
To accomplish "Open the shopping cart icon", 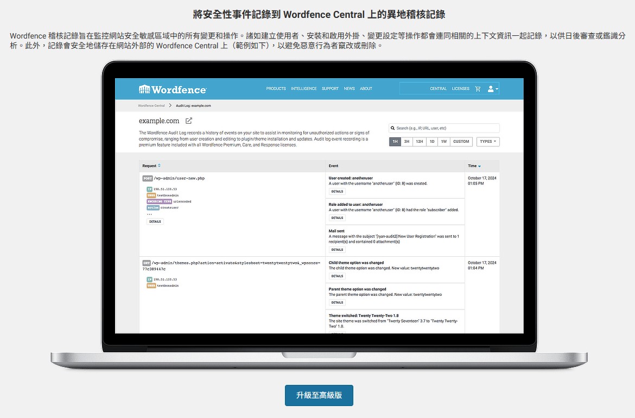I will click(478, 88).
